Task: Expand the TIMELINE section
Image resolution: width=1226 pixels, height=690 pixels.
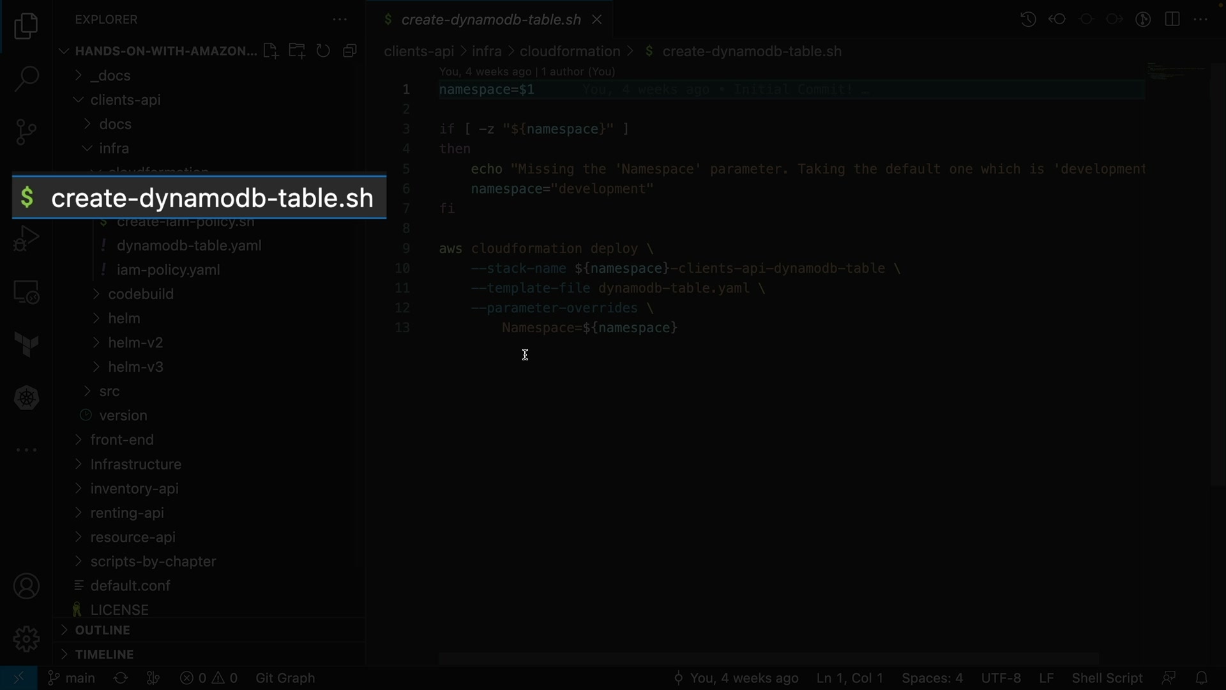Action: [104, 654]
